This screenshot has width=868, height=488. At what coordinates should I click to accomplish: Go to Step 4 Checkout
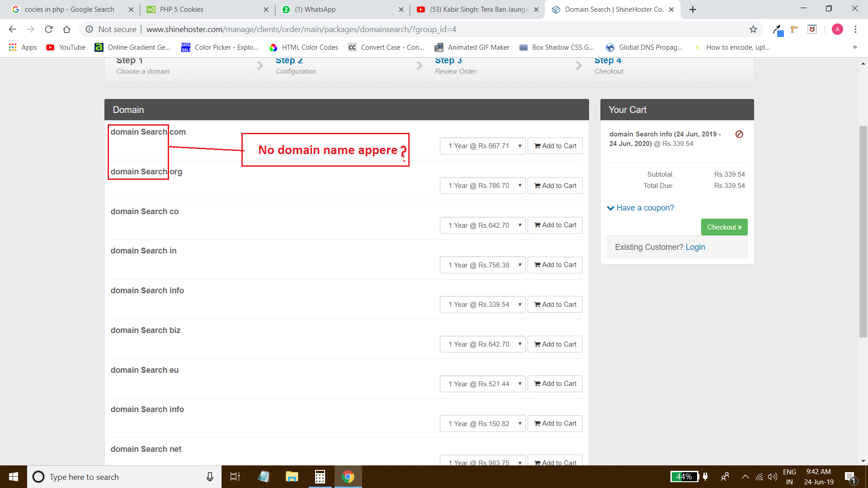tap(609, 66)
